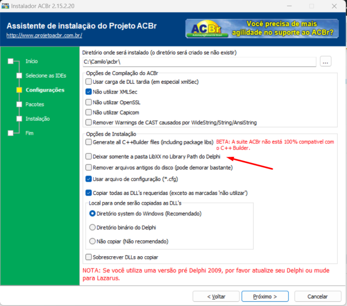The height and width of the screenshot is (306, 347).
Task: Click the white square marker beside Fim
Action: [11, 133]
